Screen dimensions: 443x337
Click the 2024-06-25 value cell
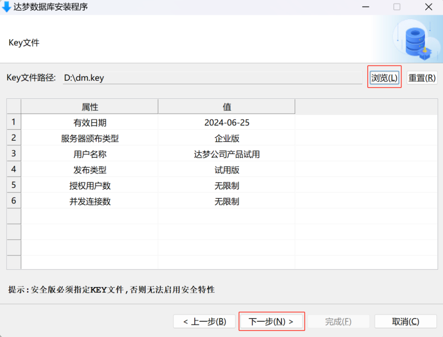[x=227, y=123]
